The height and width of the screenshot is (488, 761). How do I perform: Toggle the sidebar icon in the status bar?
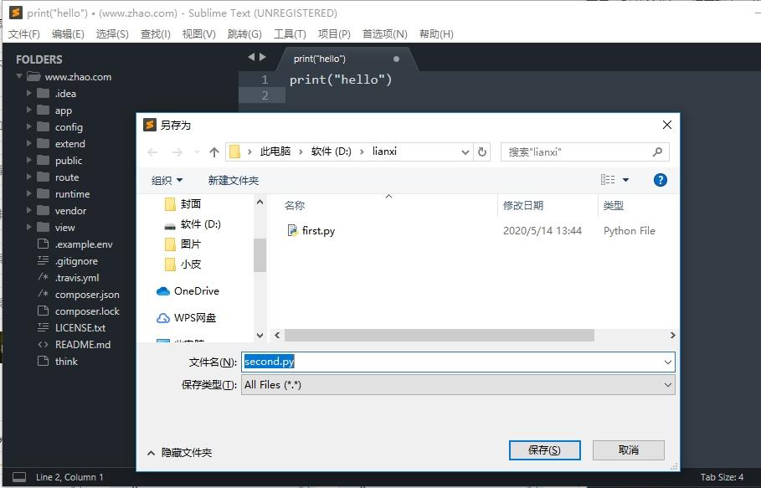coord(19,477)
